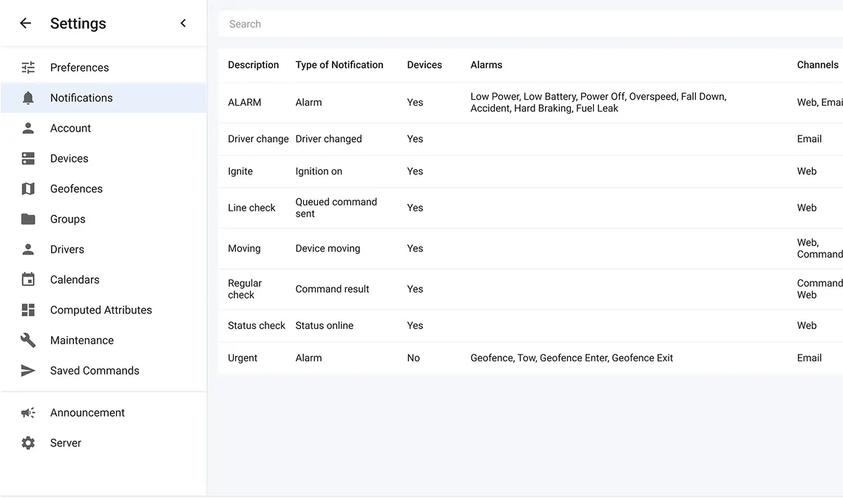Select the Regular check row description
This screenshot has height=498, width=843.
[245, 288]
